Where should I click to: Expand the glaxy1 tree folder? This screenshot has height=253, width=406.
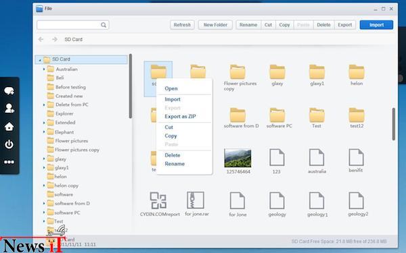pos(44,168)
